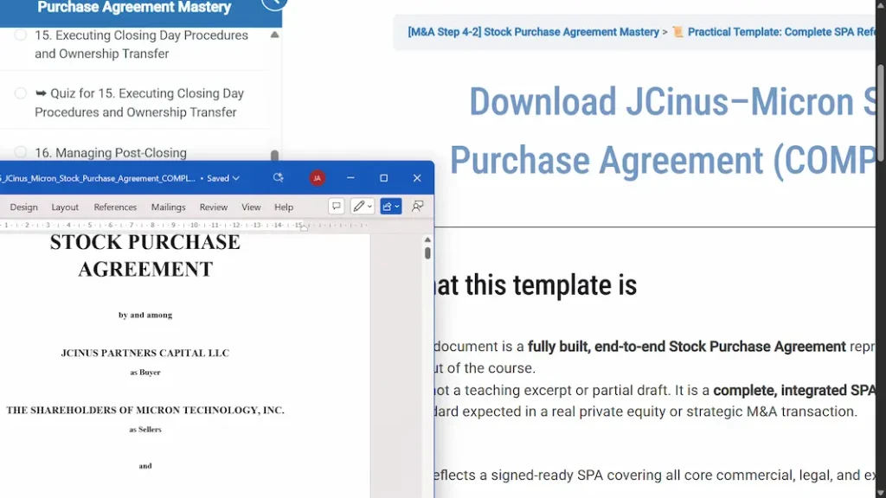Open the Share dropdown chevron
Screen dimensions: 886x498
click(397, 206)
